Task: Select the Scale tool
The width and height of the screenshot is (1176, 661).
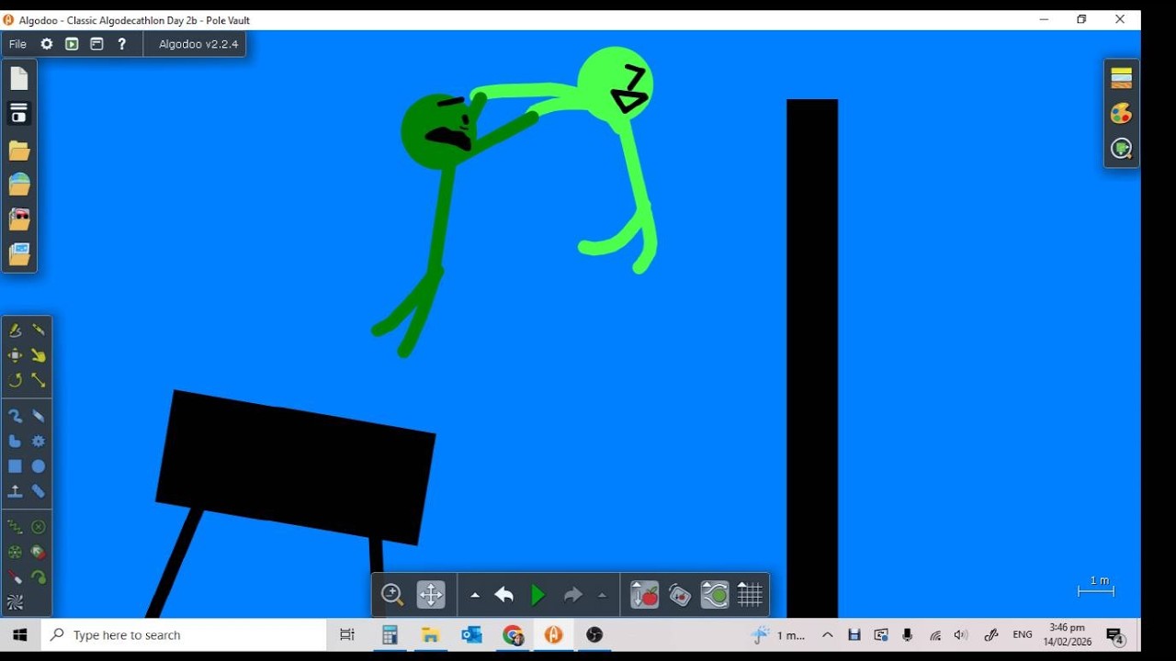Action: coord(39,380)
